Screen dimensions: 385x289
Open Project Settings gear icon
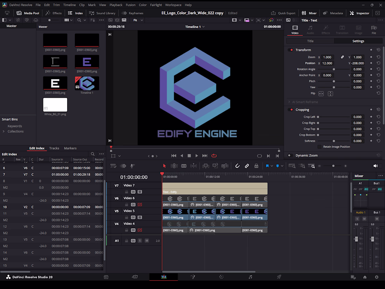pyautogui.click(x=377, y=277)
